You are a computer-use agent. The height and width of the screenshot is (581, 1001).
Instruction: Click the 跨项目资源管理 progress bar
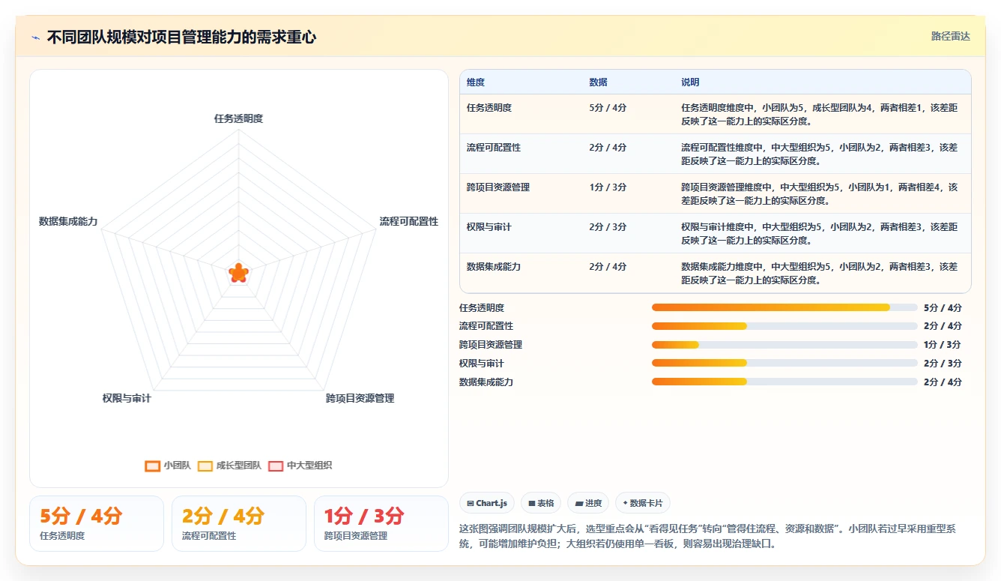784,345
